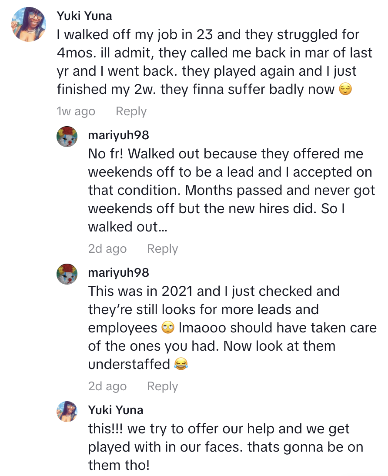The image size is (388, 476).
Task: Click the eye-roll emoji after 'employees'
Action: click(168, 328)
